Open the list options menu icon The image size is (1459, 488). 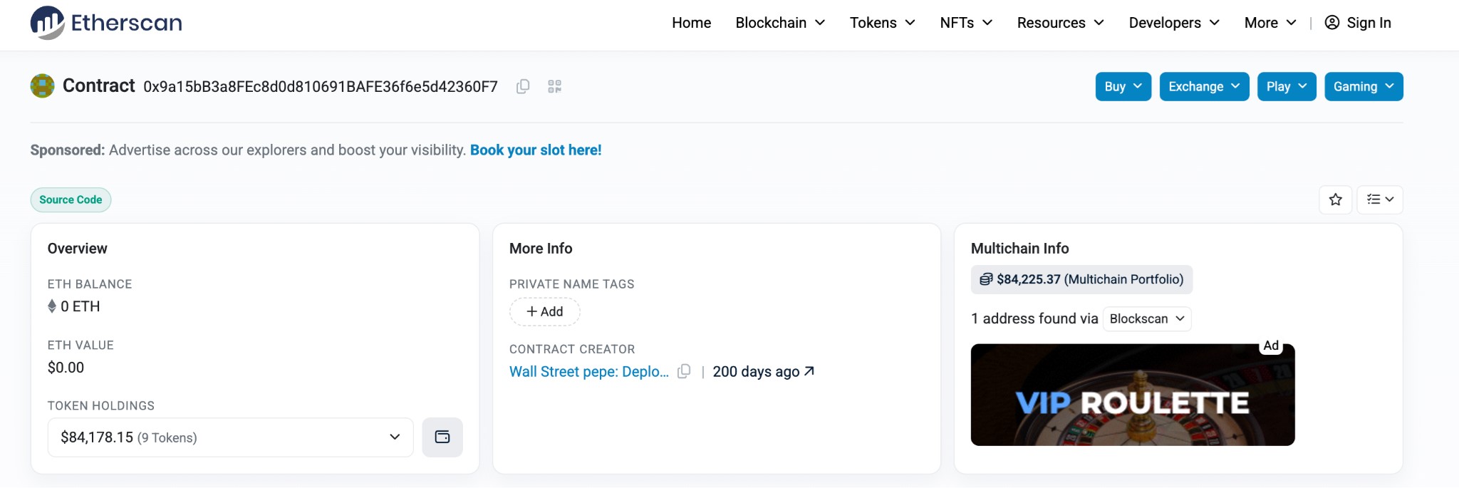(x=1380, y=199)
